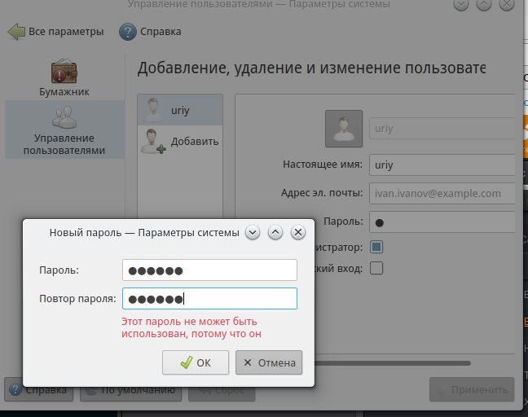Click the page heading Добавление, удаление и изменение
This screenshot has height=417, width=528.
tap(311, 68)
